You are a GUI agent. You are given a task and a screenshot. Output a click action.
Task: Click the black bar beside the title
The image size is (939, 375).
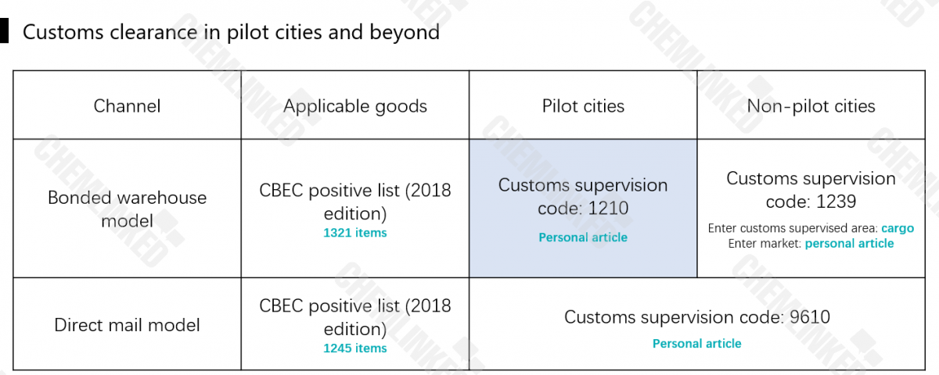[5, 32]
